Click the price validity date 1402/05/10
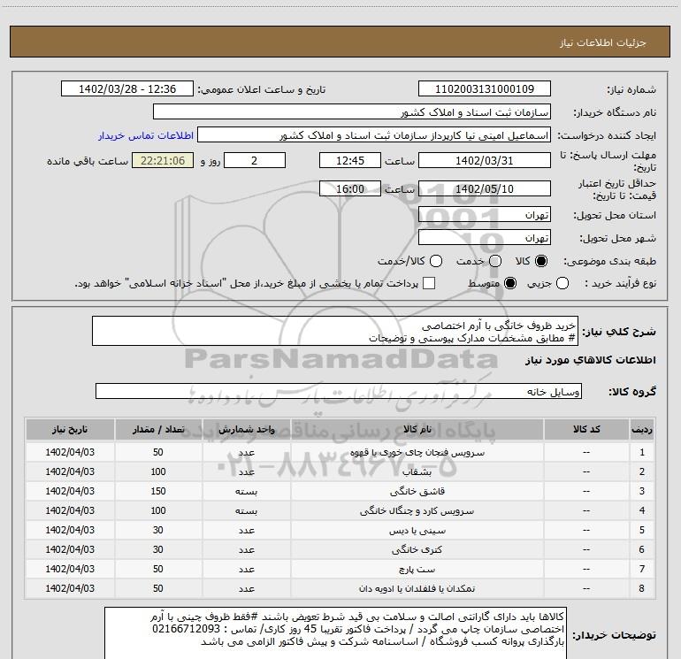Screen dimensions: 681x659 pos(485,189)
